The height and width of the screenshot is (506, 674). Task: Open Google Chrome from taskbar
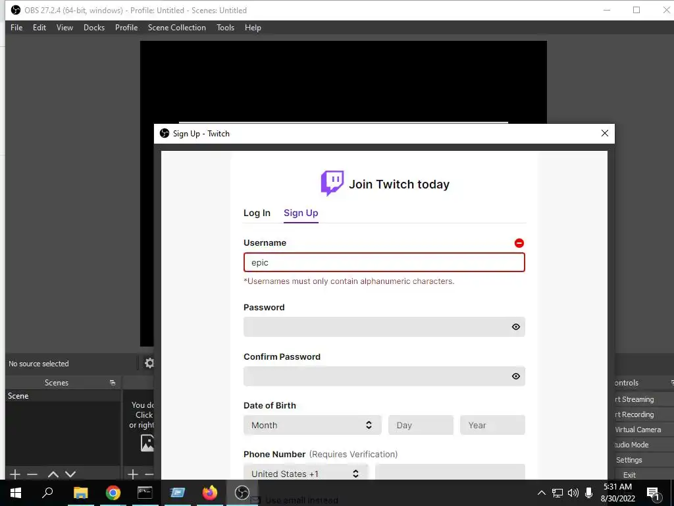point(113,493)
